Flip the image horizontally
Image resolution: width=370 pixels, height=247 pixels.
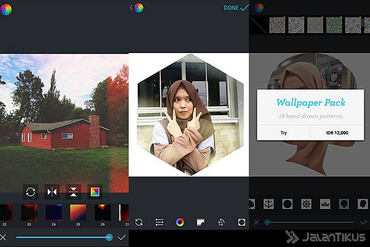click(52, 192)
